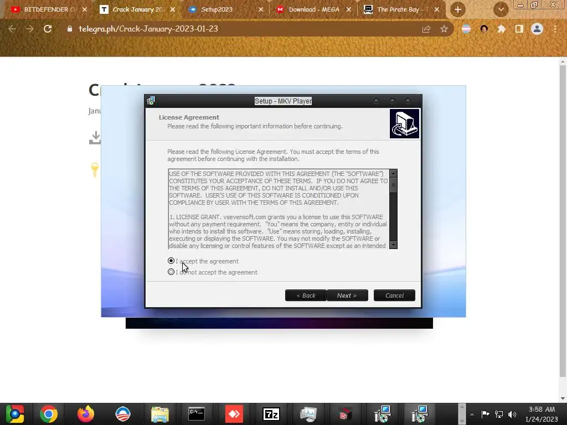Open the Chrome profile avatar

click(537, 29)
